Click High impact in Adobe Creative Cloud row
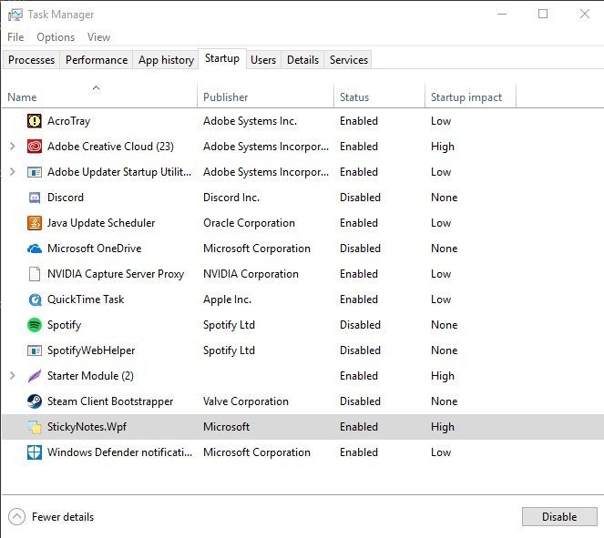The image size is (604, 538). click(442, 147)
